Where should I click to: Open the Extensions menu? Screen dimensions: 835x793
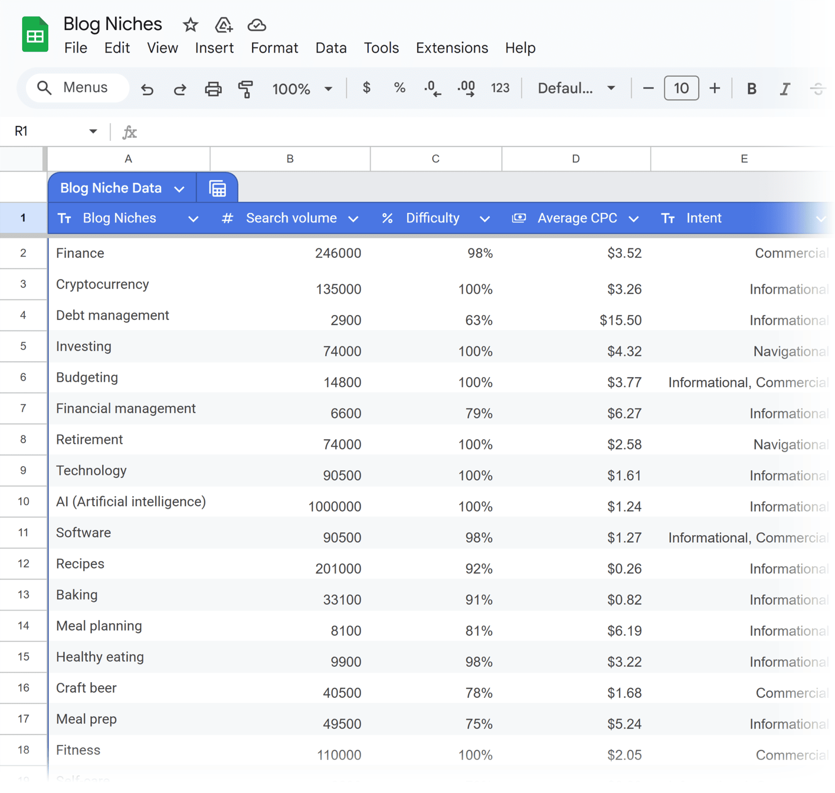click(452, 48)
